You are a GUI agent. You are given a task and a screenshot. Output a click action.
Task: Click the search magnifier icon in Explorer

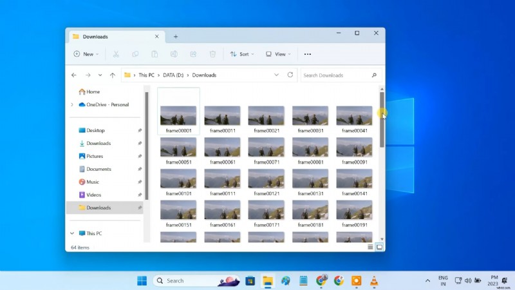pyautogui.click(x=374, y=75)
